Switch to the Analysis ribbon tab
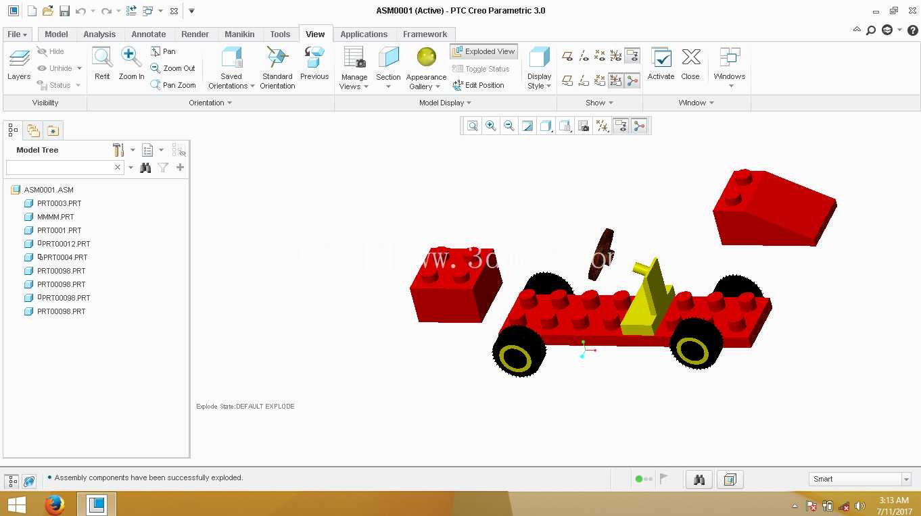The height and width of the screenshot is (516, 921). (x=99, y=34)
